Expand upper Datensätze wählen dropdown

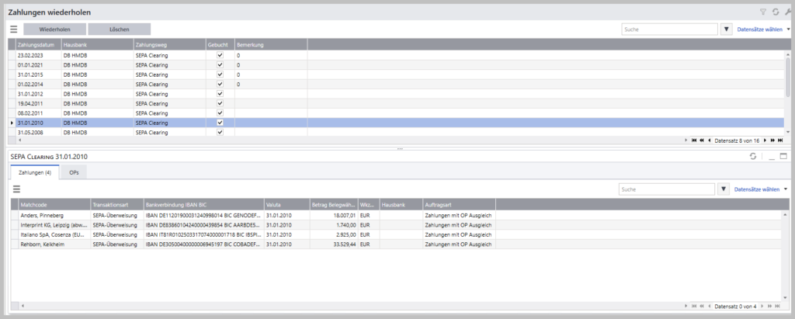click(x=789, y=29)
